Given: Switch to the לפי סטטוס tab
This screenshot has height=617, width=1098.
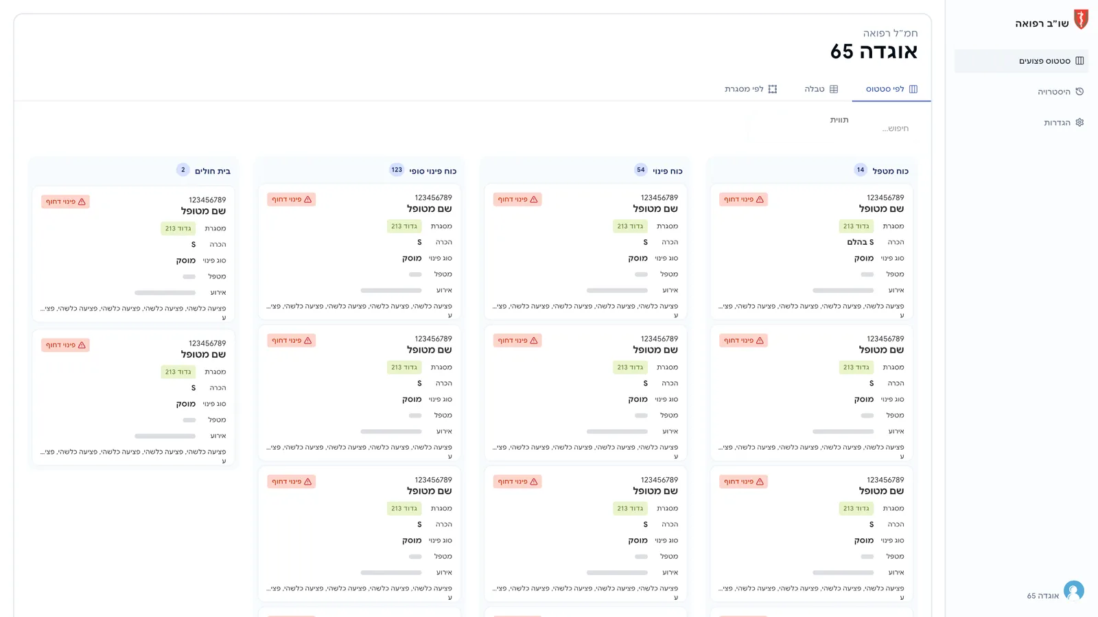Looking at the screenshot, I should pos(891,89).
